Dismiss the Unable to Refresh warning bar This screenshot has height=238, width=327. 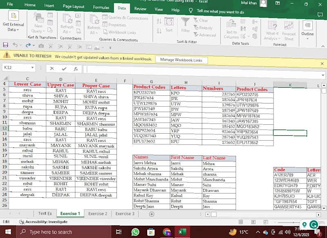coord(322,64)
